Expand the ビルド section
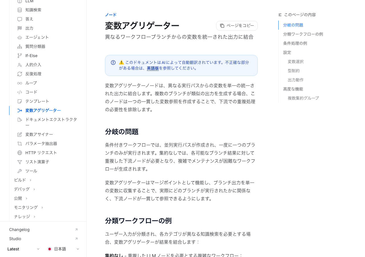This screenshot has height=257, width=365. [x=23, y=180]
